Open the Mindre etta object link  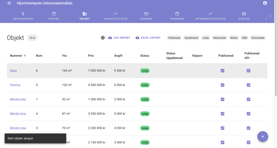coord(18,99)
